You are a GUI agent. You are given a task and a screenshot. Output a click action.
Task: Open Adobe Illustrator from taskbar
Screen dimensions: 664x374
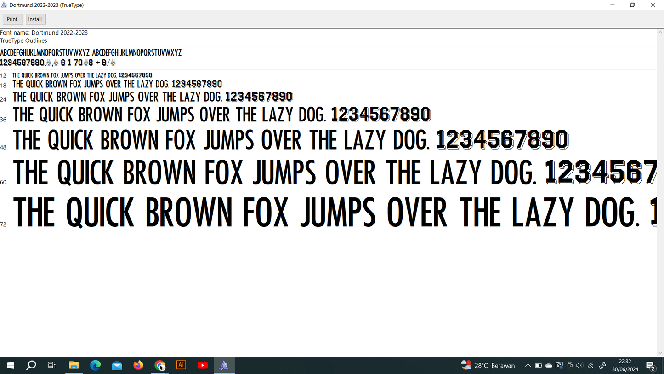pyautogui.click(x=181, y=365)
